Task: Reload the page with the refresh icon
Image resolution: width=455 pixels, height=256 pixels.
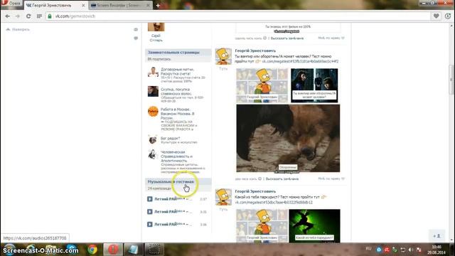Action: (x=28, y=16)
